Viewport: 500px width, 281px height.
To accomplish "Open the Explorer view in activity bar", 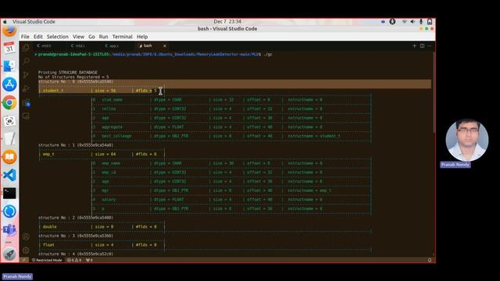I will (x=26, y=48).
